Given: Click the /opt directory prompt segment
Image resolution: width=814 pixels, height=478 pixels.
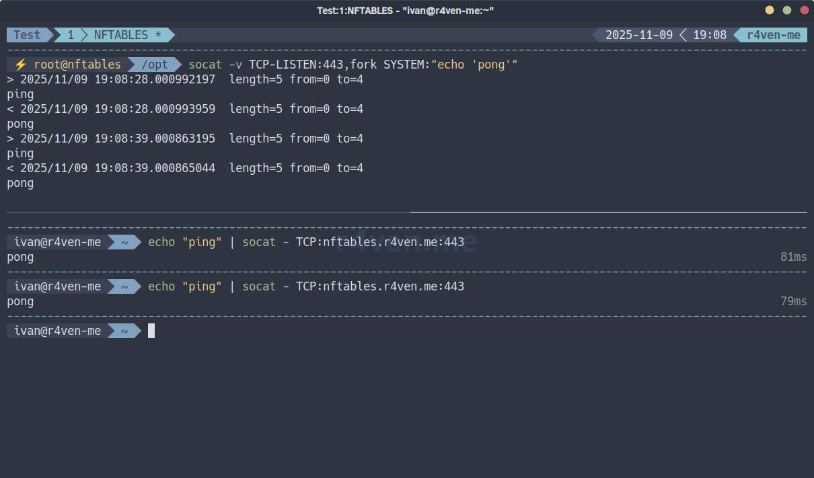Looking at the screenshot, I should click(x=155, y=65).
